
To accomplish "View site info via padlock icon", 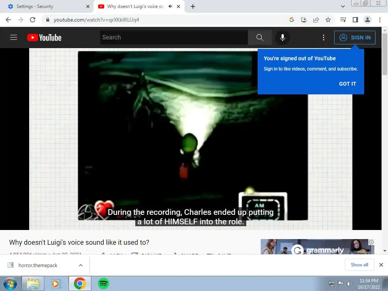I will click(x=48, y=20).
